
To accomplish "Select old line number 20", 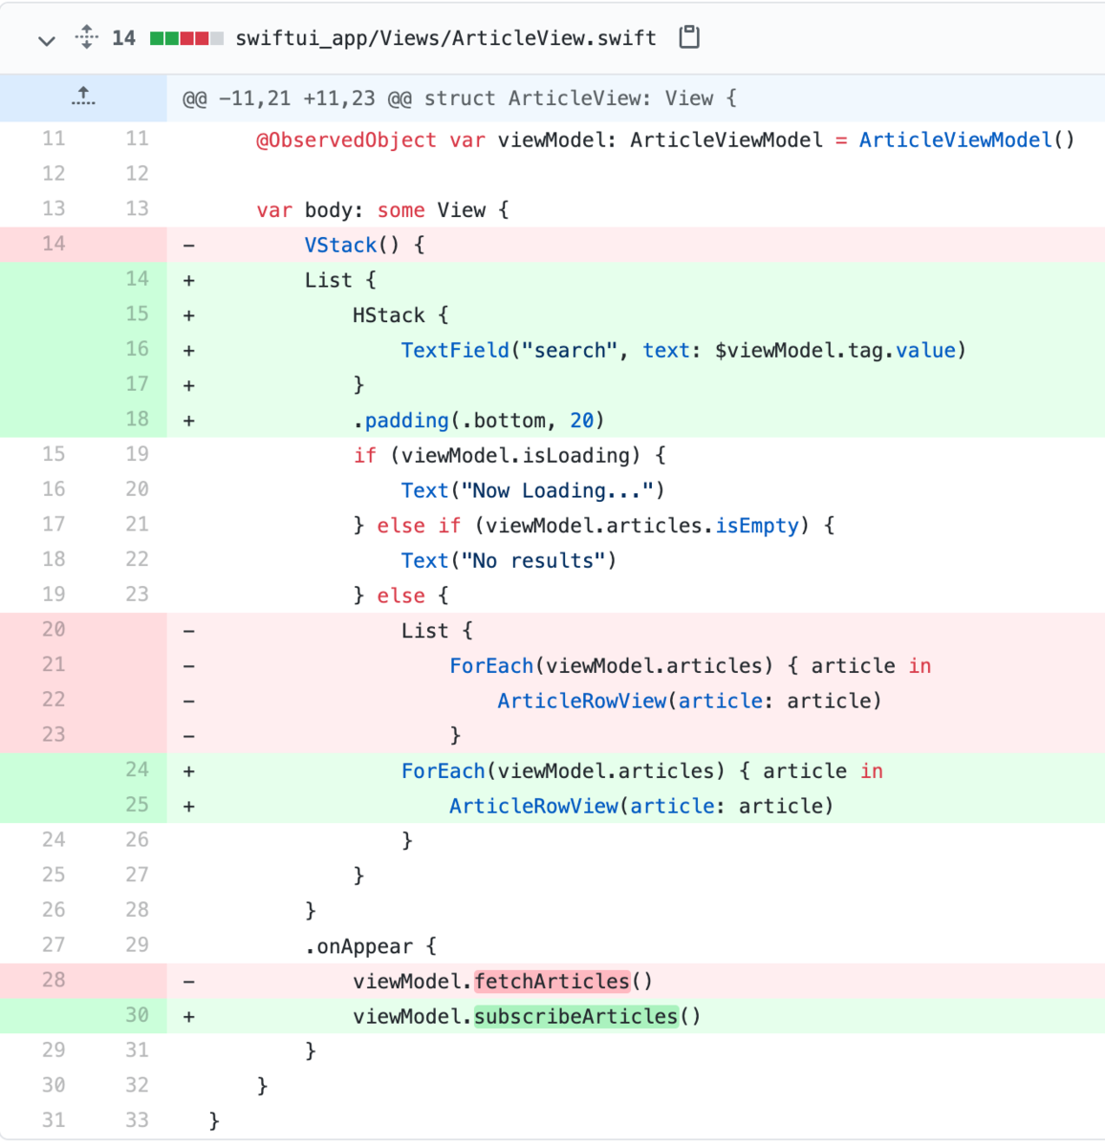I will point(54,629).
